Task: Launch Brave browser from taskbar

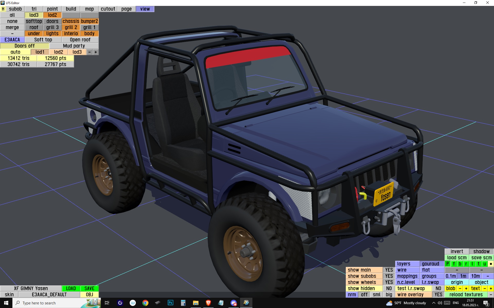Action: coord(208,303)
